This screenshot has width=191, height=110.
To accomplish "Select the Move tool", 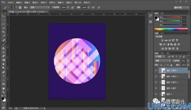I will [4, 16].
